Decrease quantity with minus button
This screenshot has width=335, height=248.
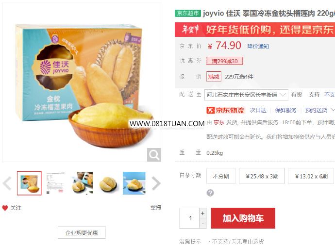[203, 223]
